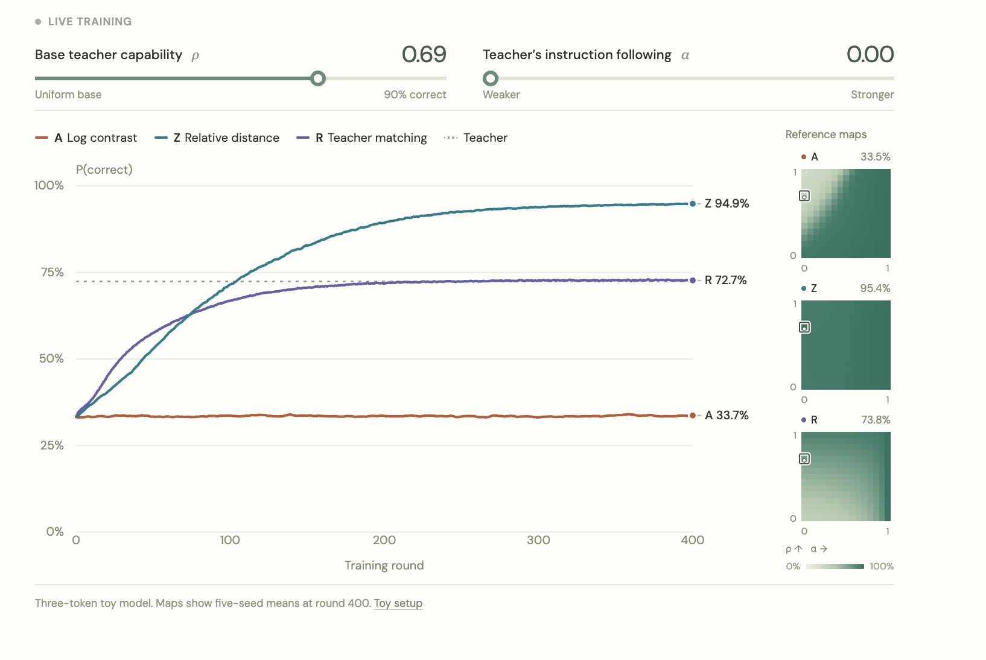This screenshot has height=660, width=986.
Task: Click the 0.00 instruction following value
Action: click(x=870, y=54)
